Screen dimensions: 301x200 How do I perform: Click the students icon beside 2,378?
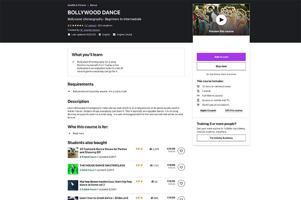(151, 149)
